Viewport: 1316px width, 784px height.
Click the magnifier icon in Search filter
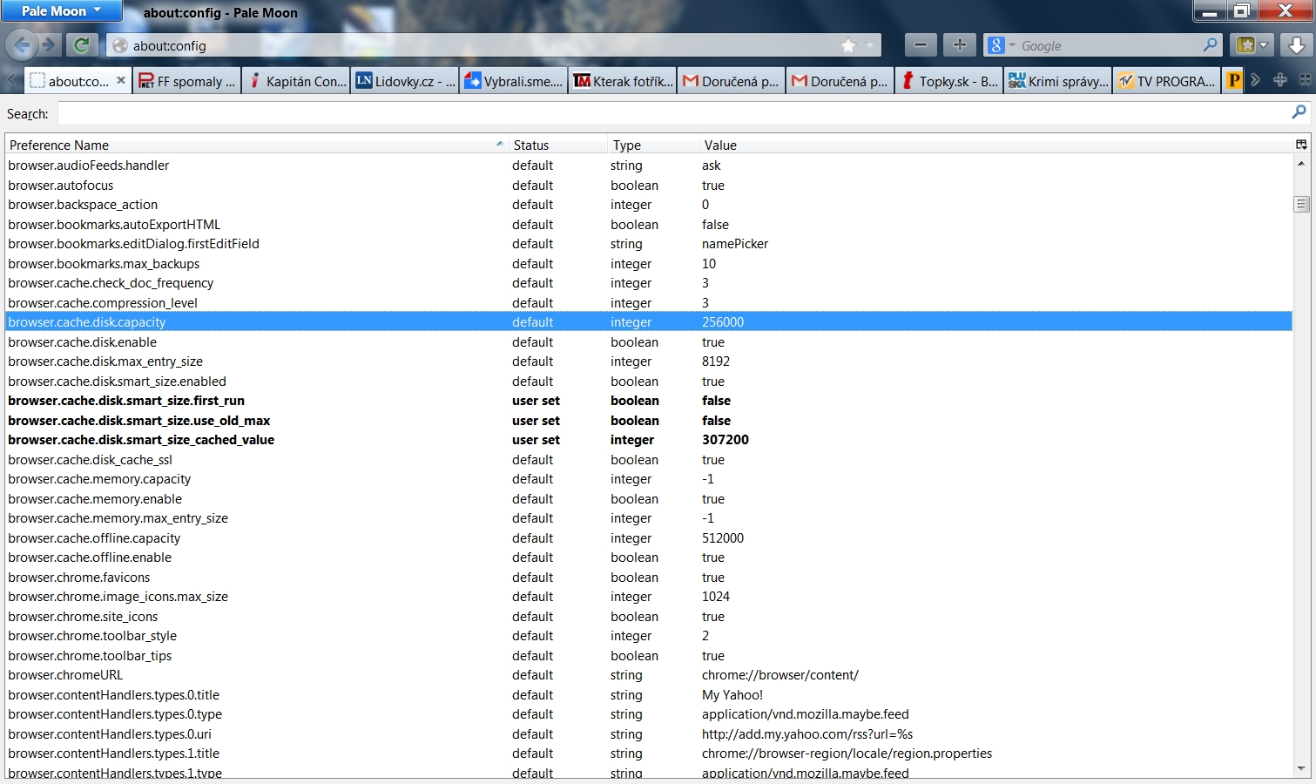point(1299,112)
